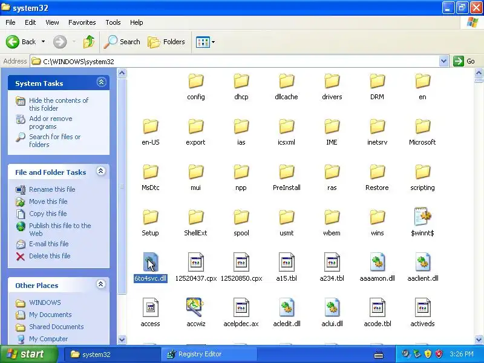Click Rename this file link

[52, 189]
